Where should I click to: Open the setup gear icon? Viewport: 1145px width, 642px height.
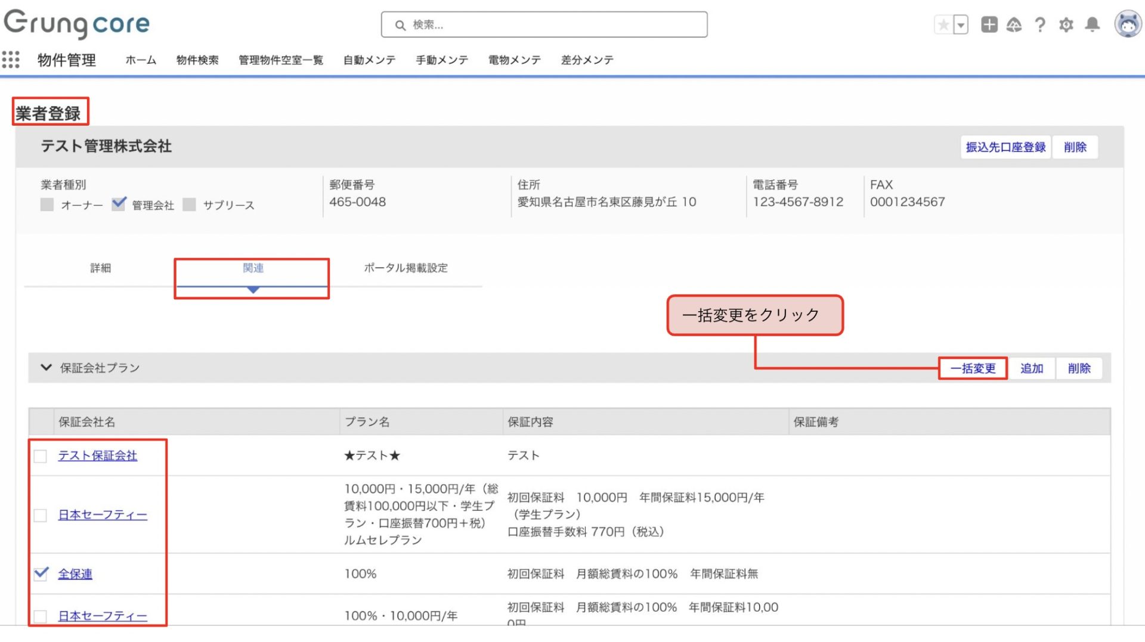pyautogui.click(x=1066, y=25)
